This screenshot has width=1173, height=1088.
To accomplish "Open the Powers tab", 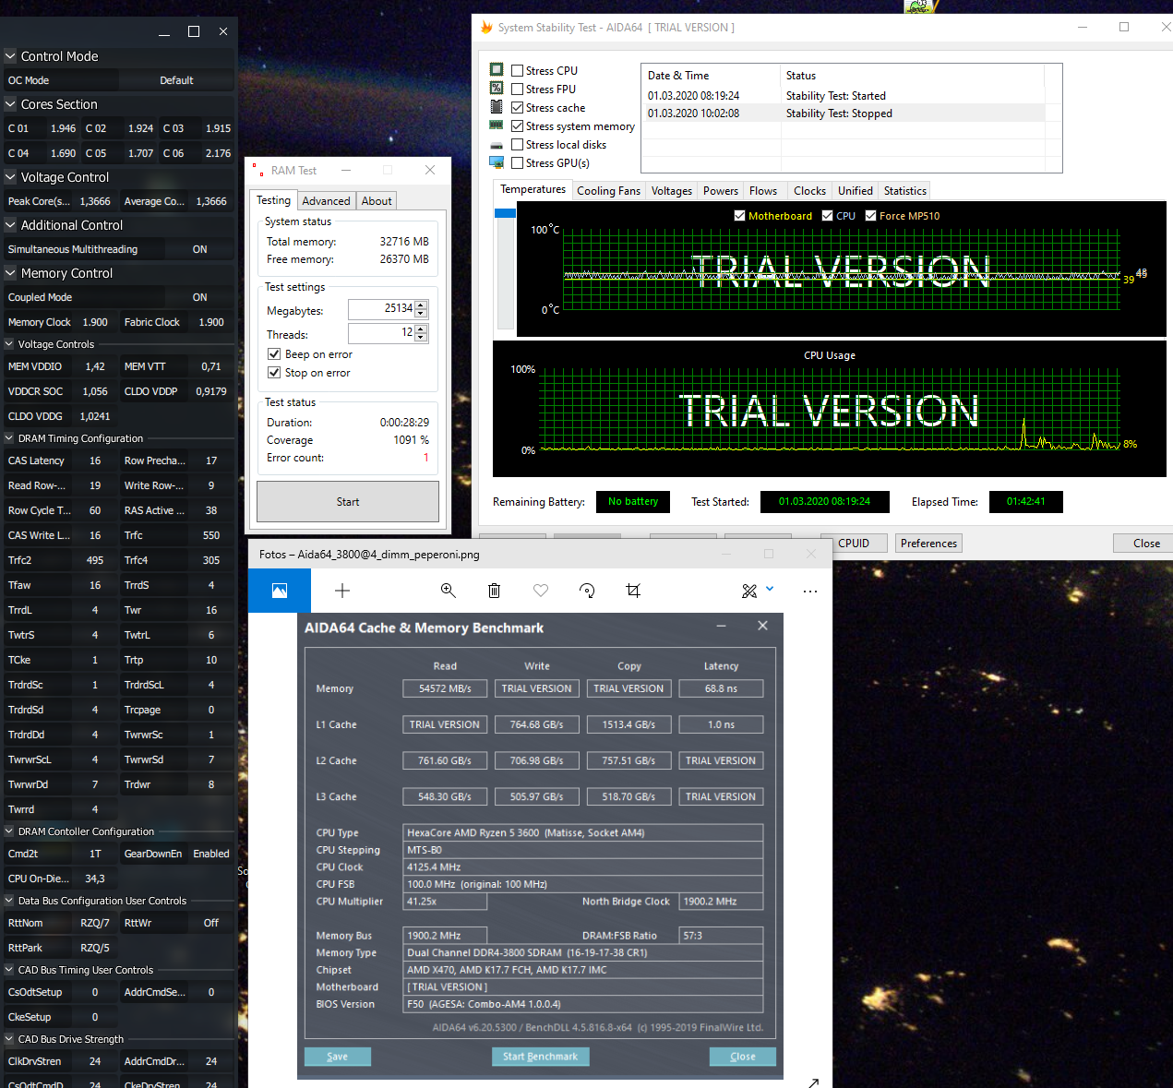I will 721,191.
